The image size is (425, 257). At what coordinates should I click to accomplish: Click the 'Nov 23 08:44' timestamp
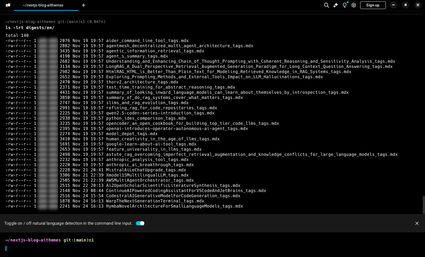88,191
